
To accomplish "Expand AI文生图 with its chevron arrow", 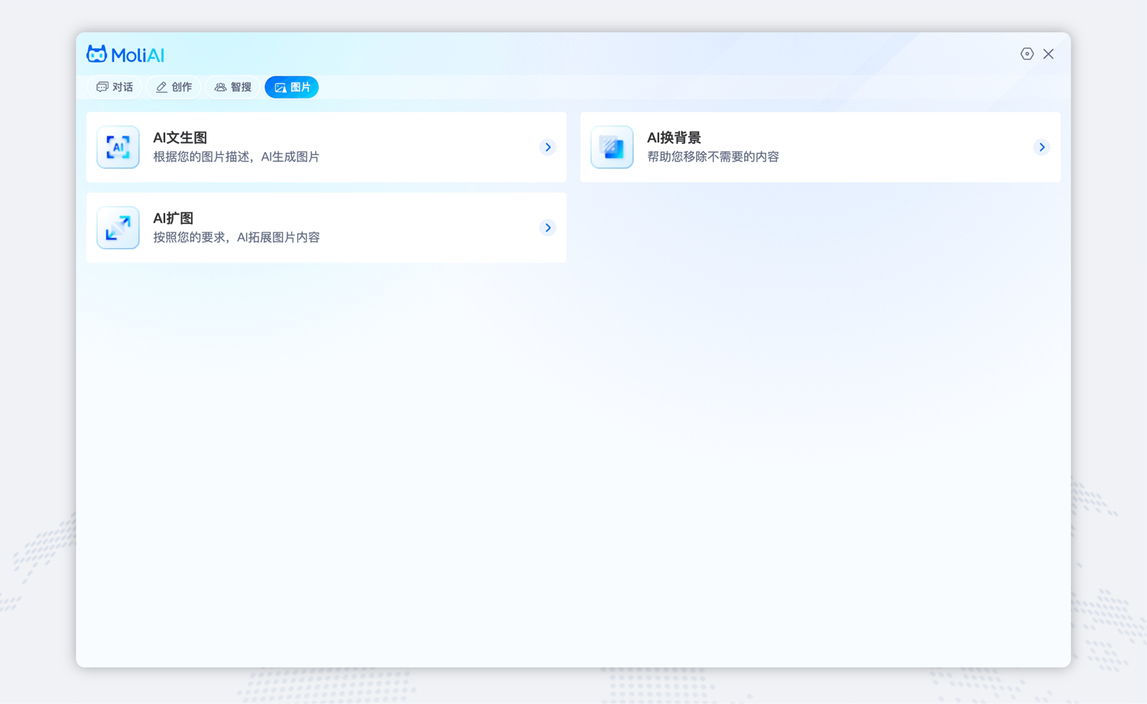I will coord(548,147).
